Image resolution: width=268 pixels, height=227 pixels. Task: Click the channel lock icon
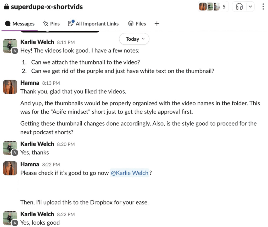(7, 7)
